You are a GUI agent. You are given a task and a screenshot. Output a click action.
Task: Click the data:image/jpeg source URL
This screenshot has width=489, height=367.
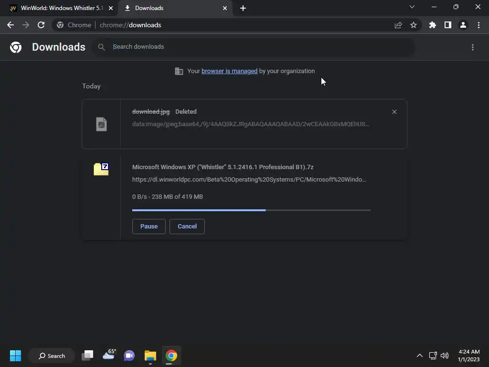(250, 124)
